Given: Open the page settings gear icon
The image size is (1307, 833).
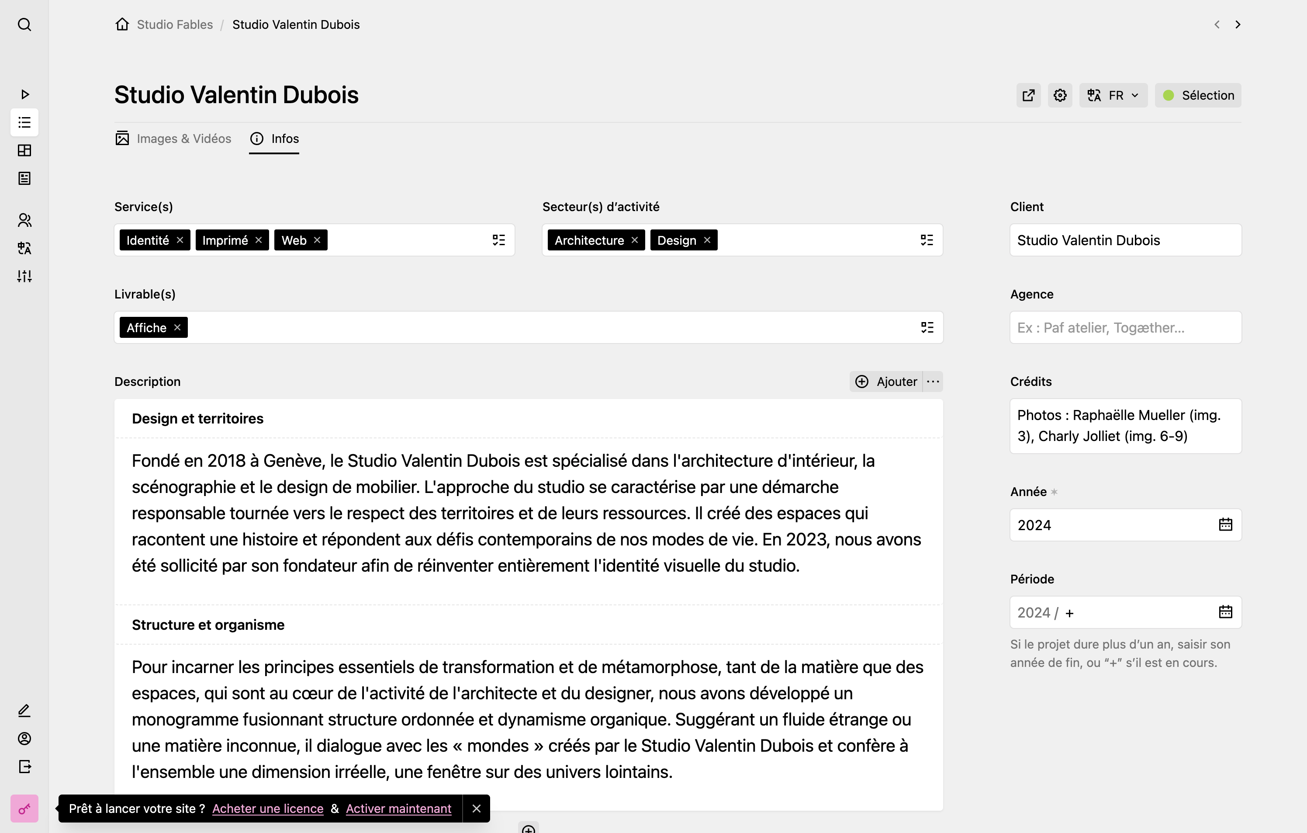Looking at the screenshot, I should [1060, 96].
